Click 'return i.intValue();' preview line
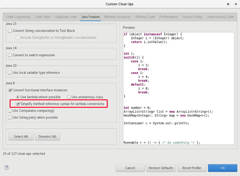This screenshot has width=240, height=176. coord(149,42)
